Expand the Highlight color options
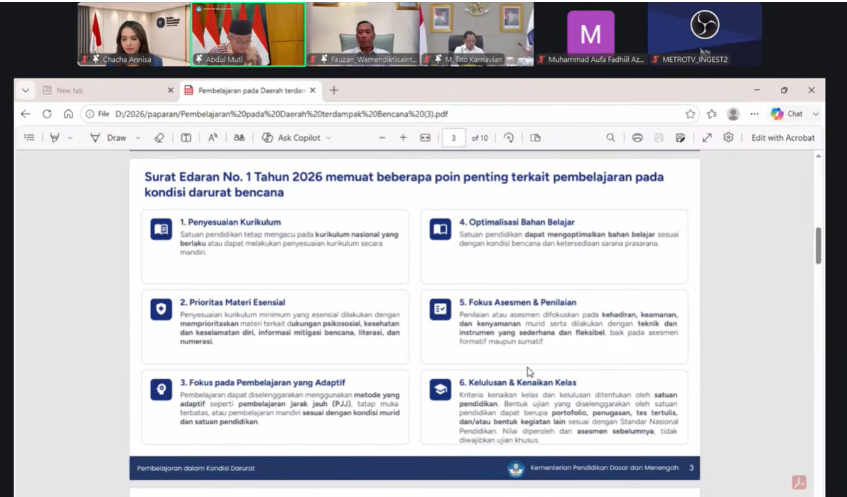Image resolution: width=847 pixels, height=497 pixels. [70, 138]
